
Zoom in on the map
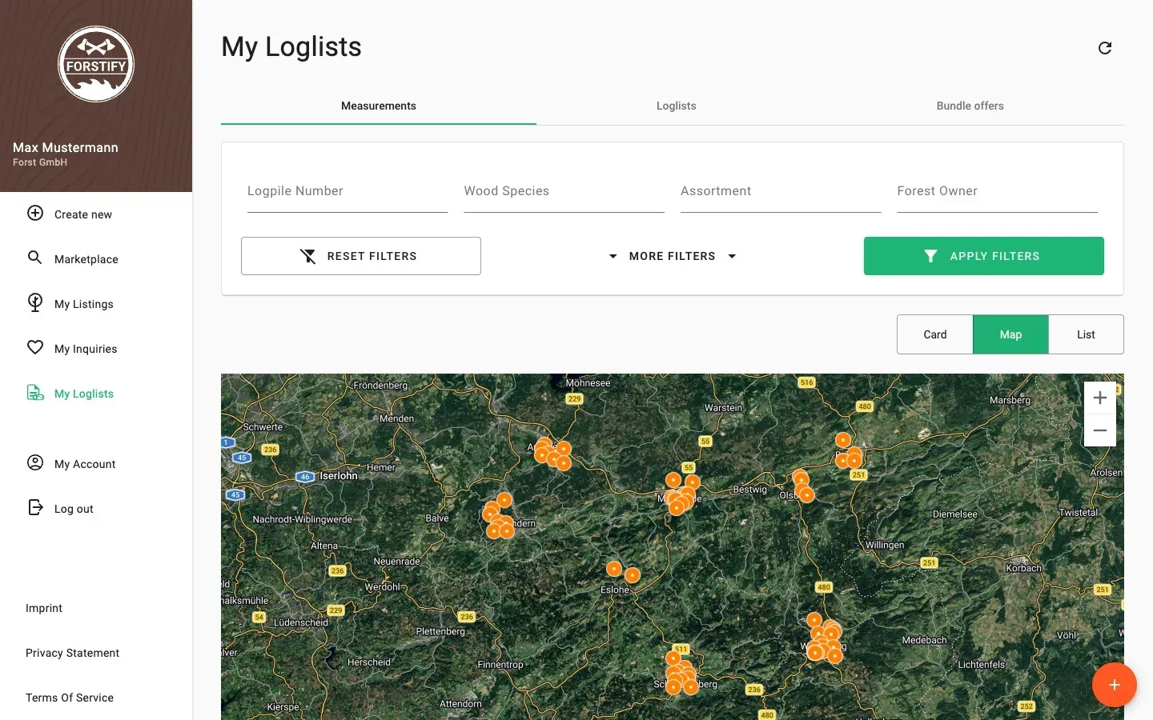click(1100, 398)
